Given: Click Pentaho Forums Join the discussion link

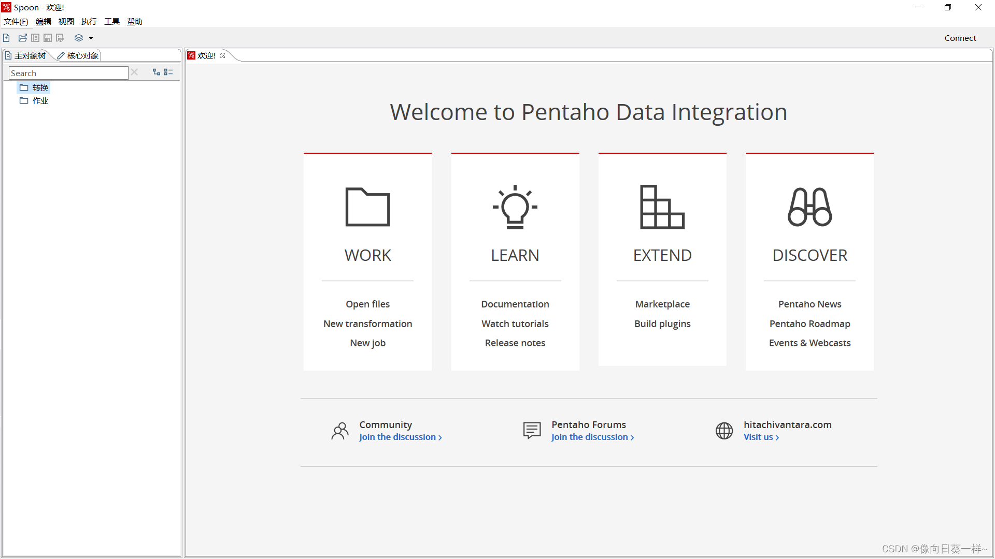Looking at the screenshot, I should pos(592,437).
